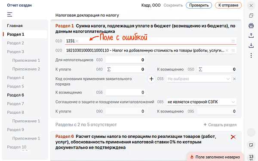Viewport: 258px width, 161px height.
Task: Open the calendar date 13 icon
Action: tap(251, 157)
